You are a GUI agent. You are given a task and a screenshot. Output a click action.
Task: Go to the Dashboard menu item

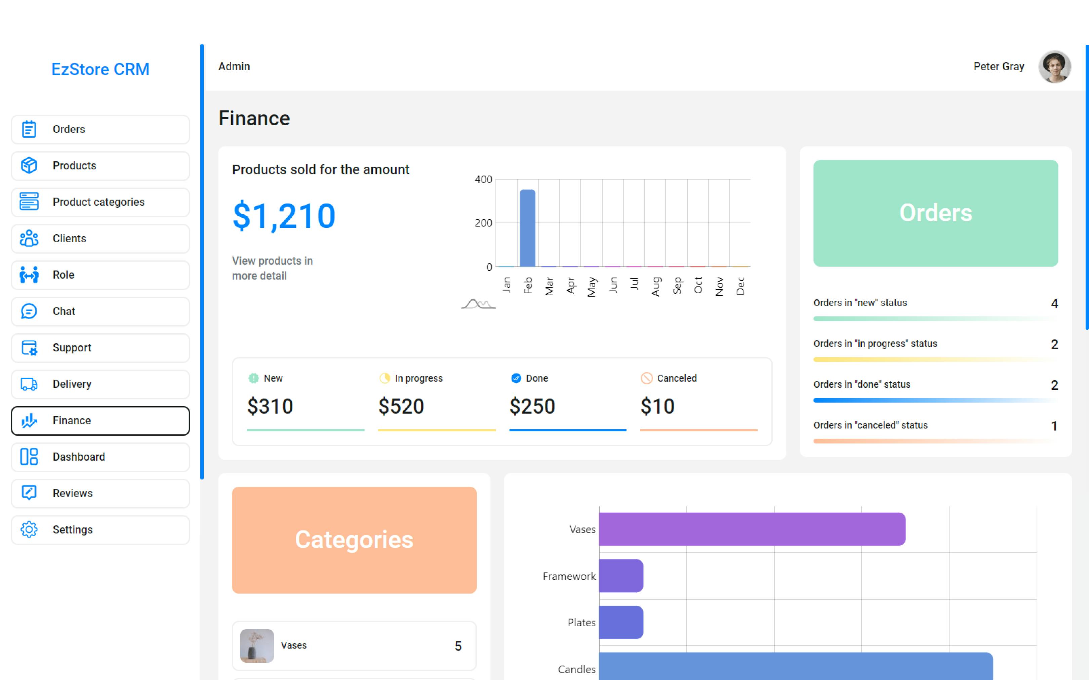(x=100, y=457)
